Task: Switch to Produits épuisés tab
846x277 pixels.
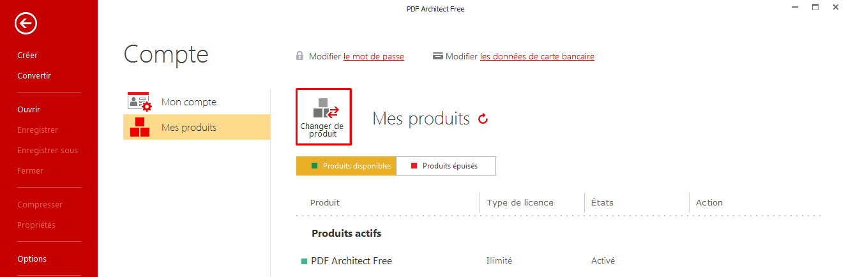Action: (x=446, y=166)
